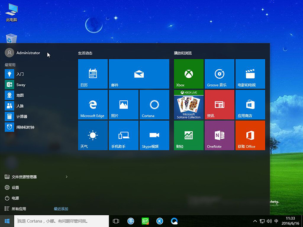Open 计算器 from most used list
Viewport: 303px width, 227px height.
tap(21, 116)
